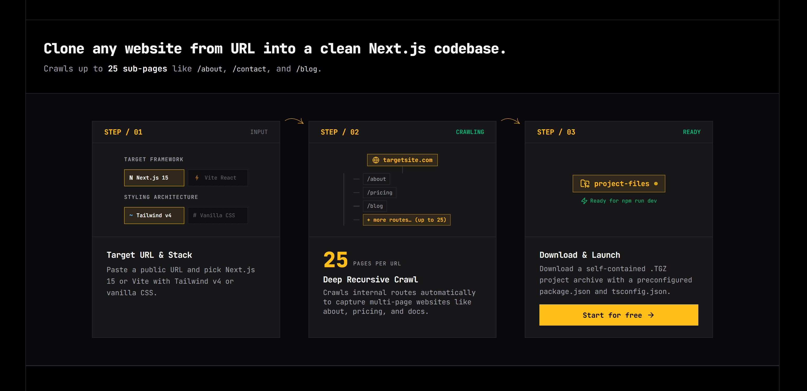The width and height of the screenshot is (807, 391).
Task: Click the '25 sub-pages' bold text
Action: pos(137,69)
